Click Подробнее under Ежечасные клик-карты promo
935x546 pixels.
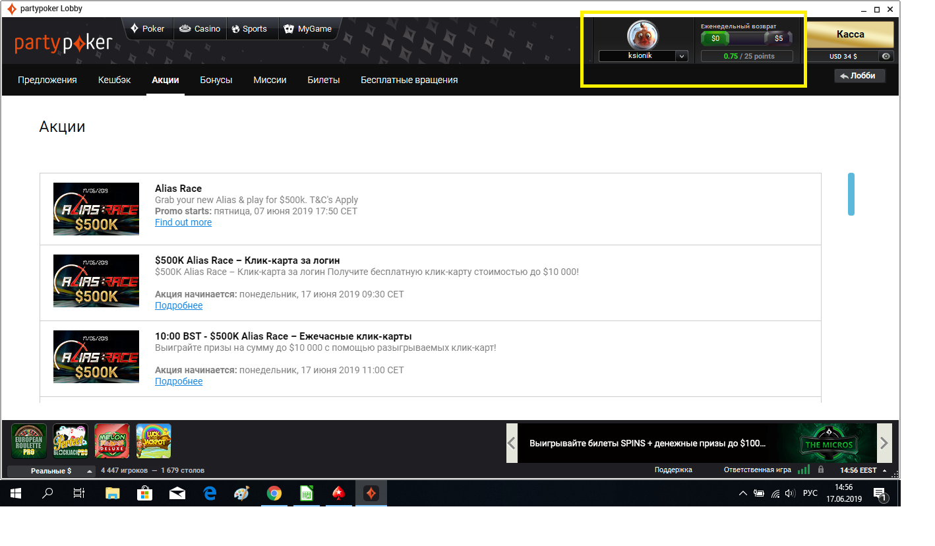click(179, 381)
